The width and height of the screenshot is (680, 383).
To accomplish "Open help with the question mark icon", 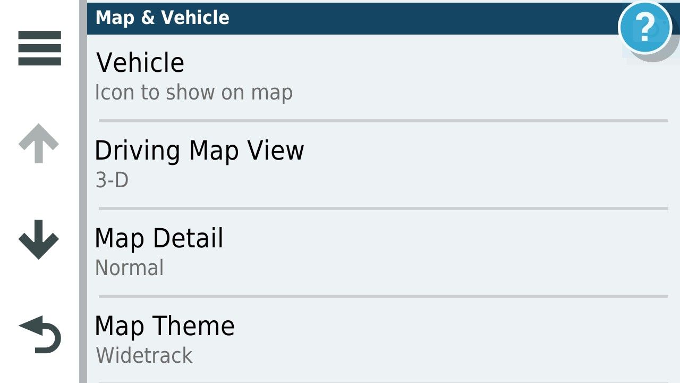I will tap(645, 28).
